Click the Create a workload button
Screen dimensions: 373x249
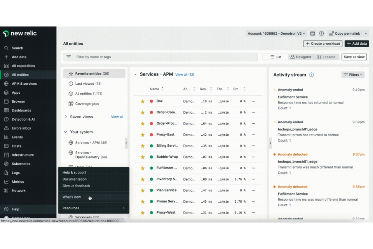pos(323,43)
